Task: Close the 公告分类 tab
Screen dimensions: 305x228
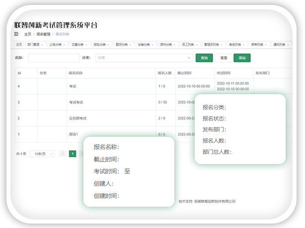Action: [x=64, y=45]
